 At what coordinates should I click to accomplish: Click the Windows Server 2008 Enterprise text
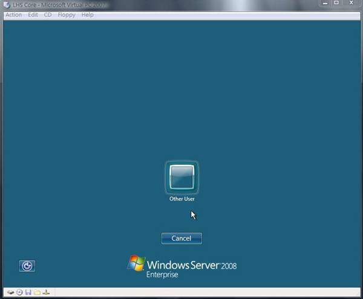[x=188, y=268]
